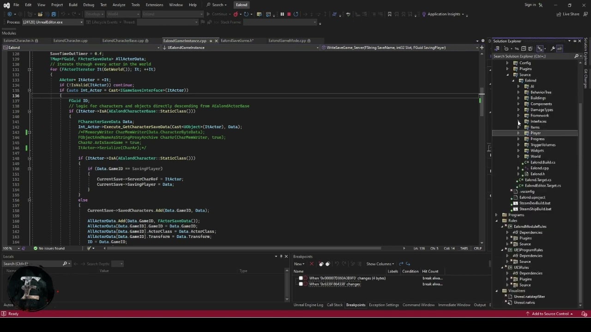
Task: Open the feedback icon beside Live Share
Action: pyautogui.click(x=585, y=14)
